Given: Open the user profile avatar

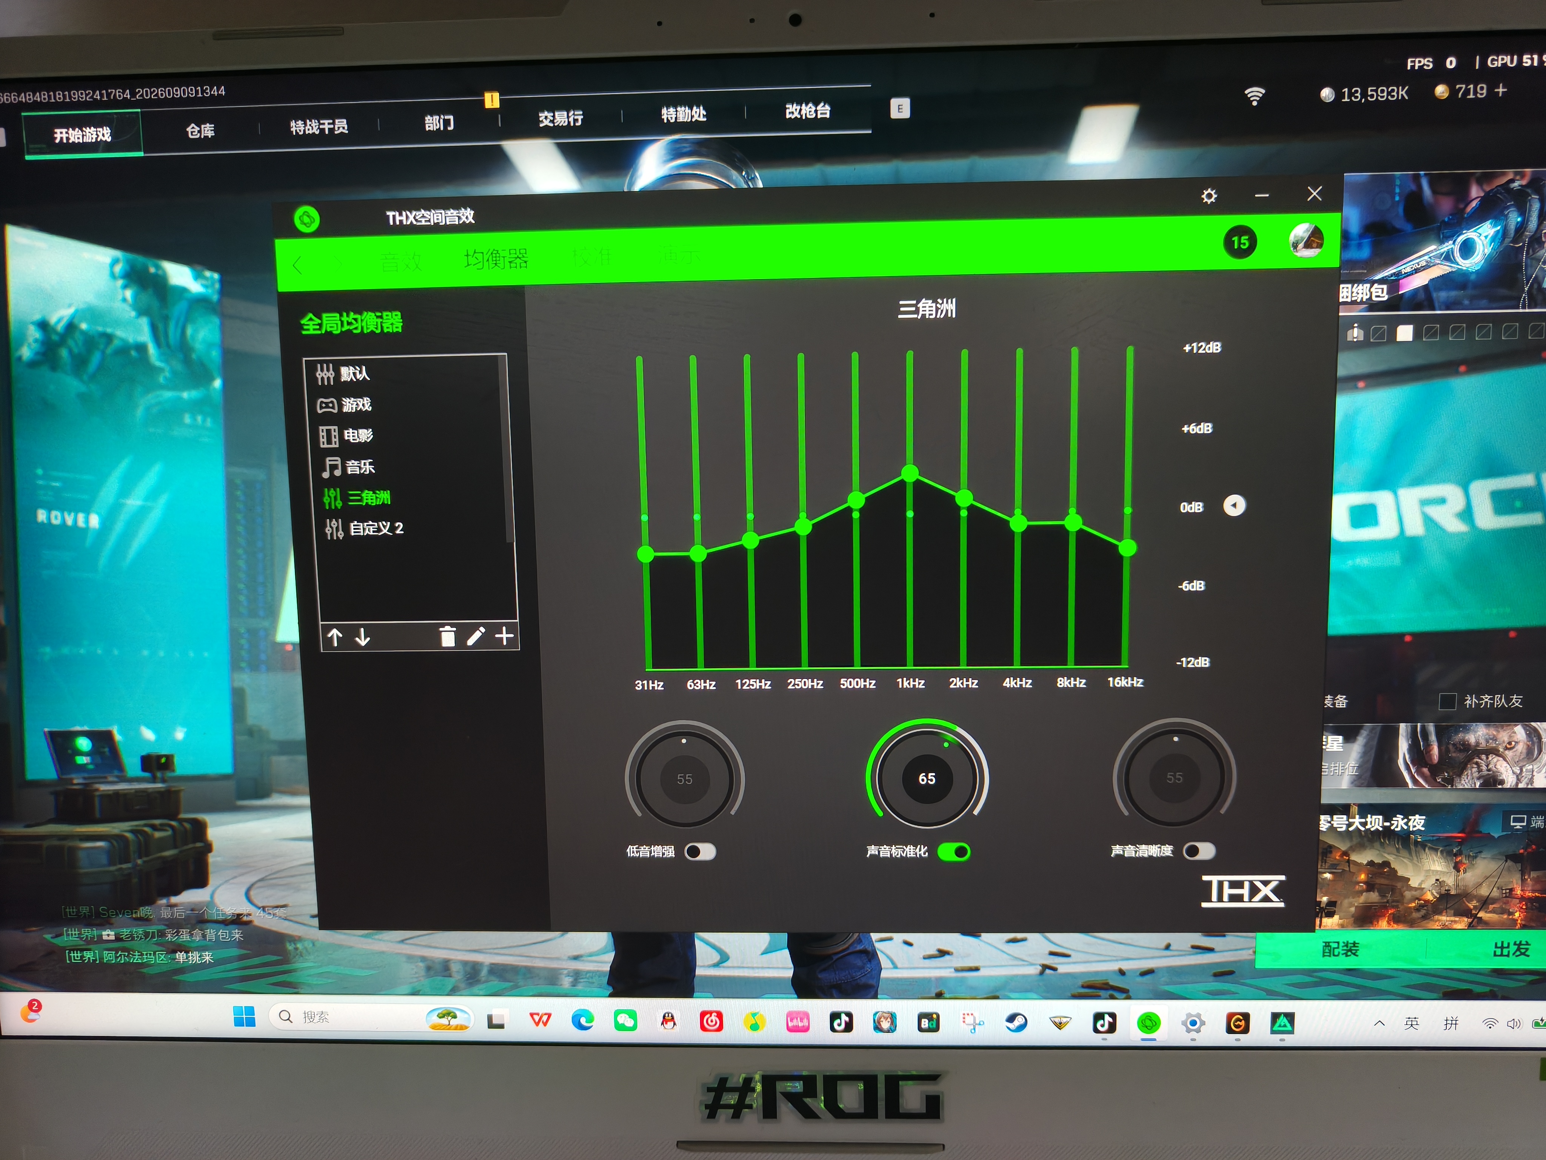Looking at the screenshot, I should pos(1306,241).
